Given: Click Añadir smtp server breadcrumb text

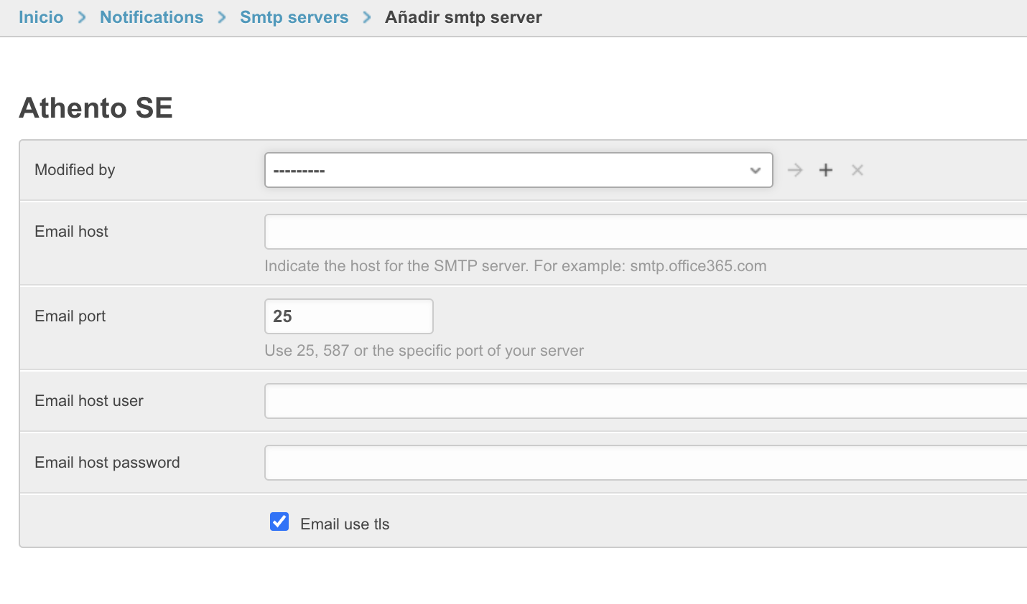Looking at the screenshot, I should (x=463, y=17).
